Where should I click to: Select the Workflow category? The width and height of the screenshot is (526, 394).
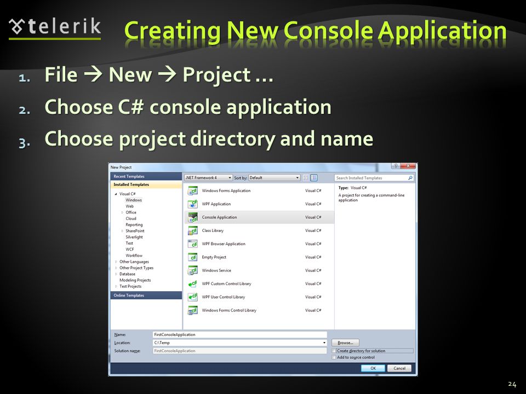134,256
